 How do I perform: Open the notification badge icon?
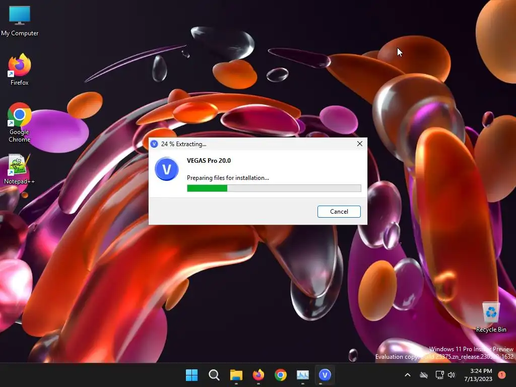(x=502, y=375)
